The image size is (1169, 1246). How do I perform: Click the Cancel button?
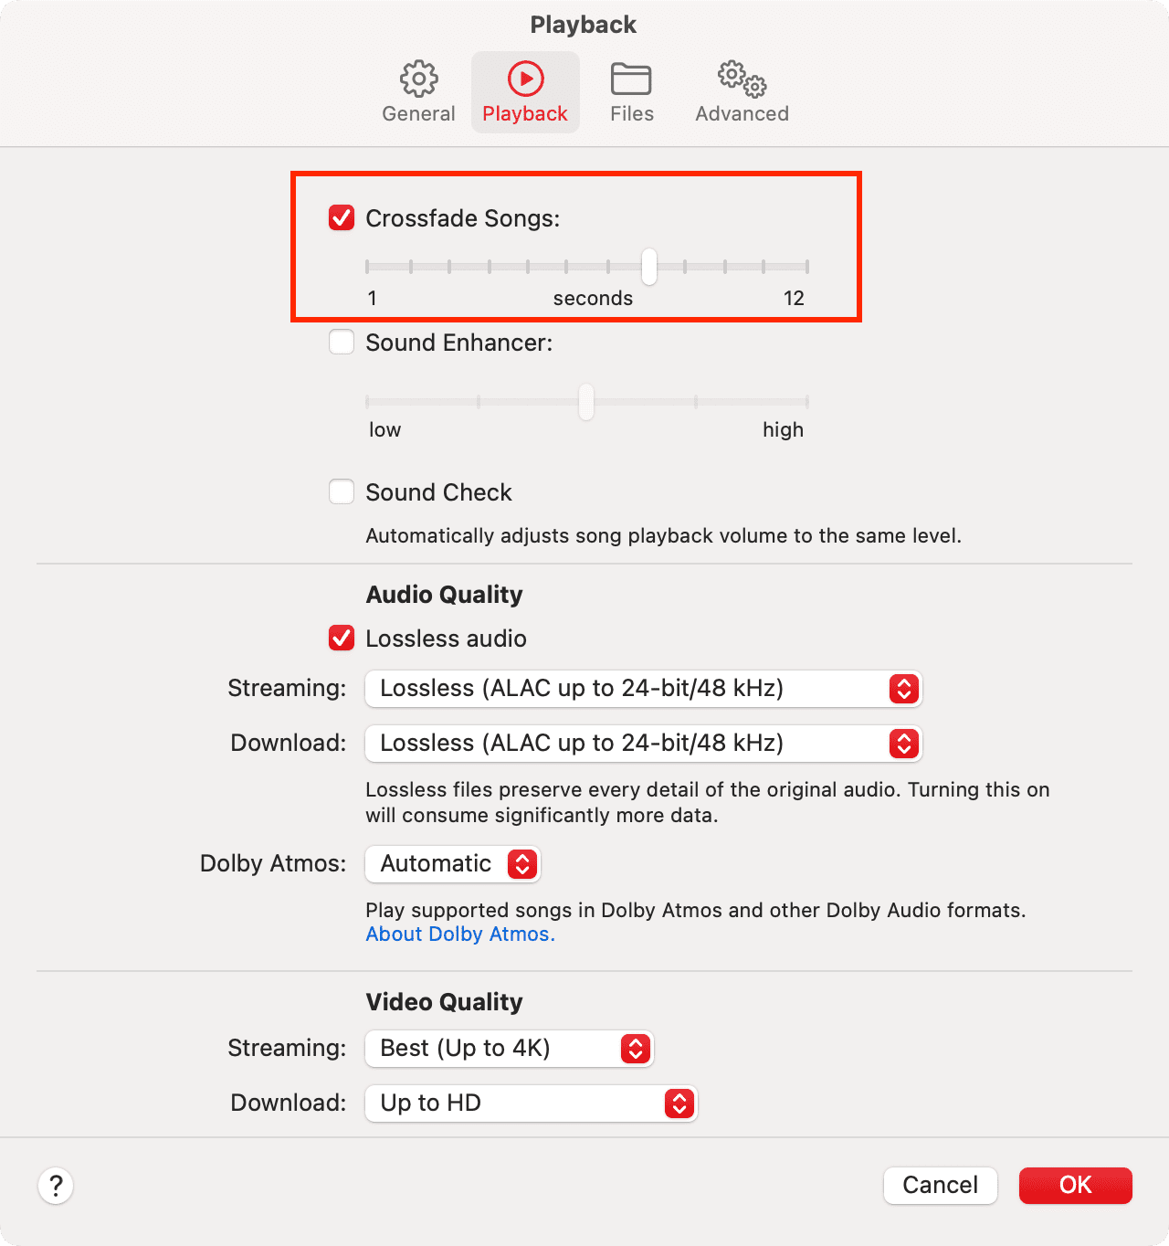[940, 1185]
